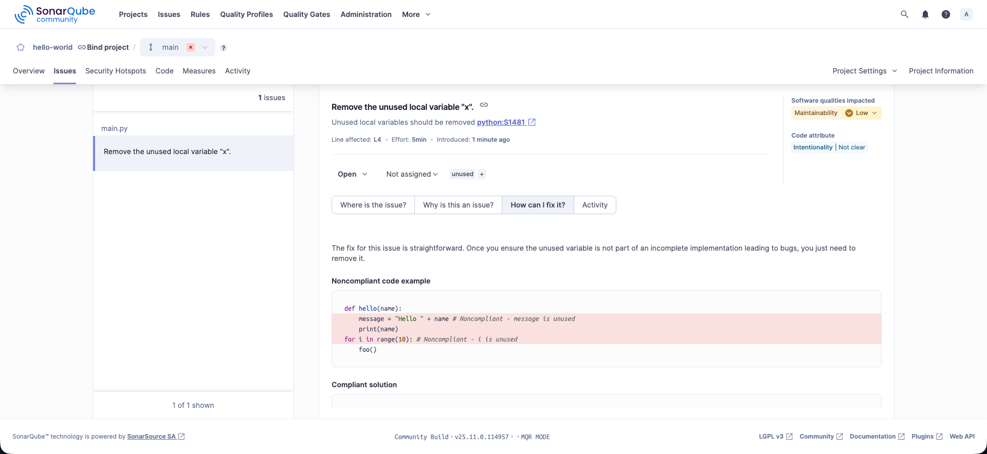The height and width of the screenshot is (454, 987).
Task: Open the help question mark menu
Action: click(x=946, y=14)
